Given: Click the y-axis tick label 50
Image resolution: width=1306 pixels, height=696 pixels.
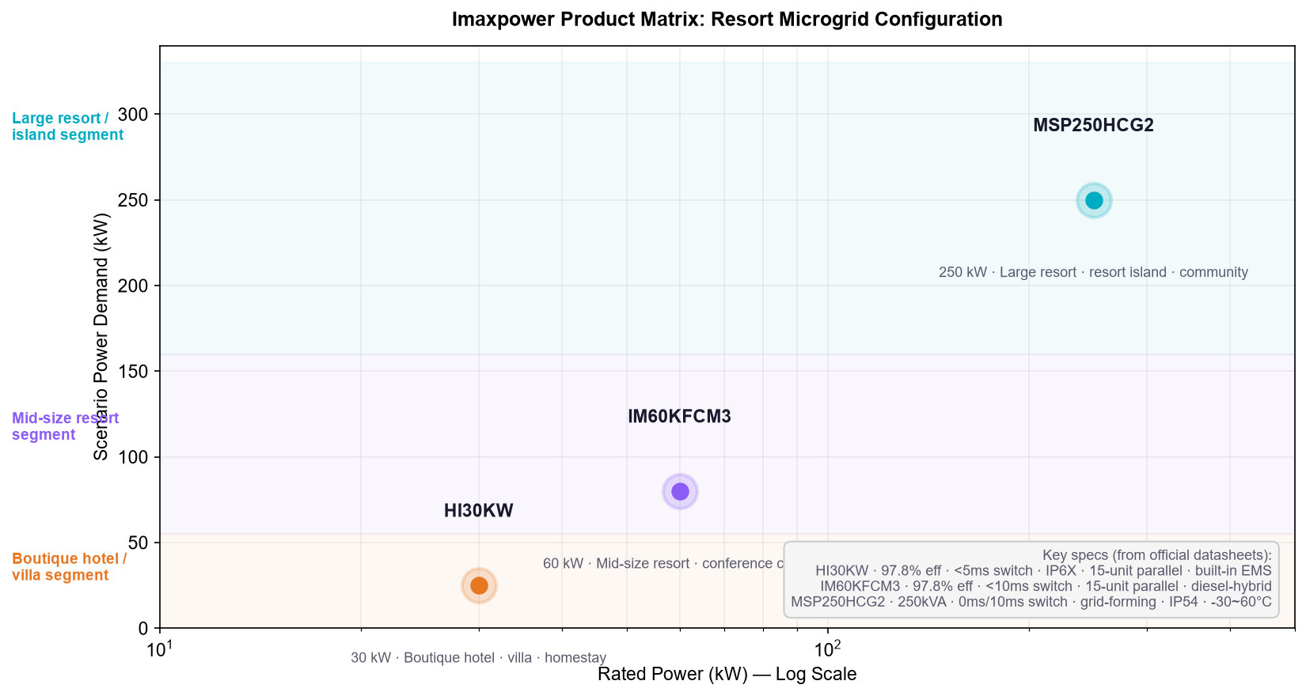Looking at the screenshot, I should point(139,543).
